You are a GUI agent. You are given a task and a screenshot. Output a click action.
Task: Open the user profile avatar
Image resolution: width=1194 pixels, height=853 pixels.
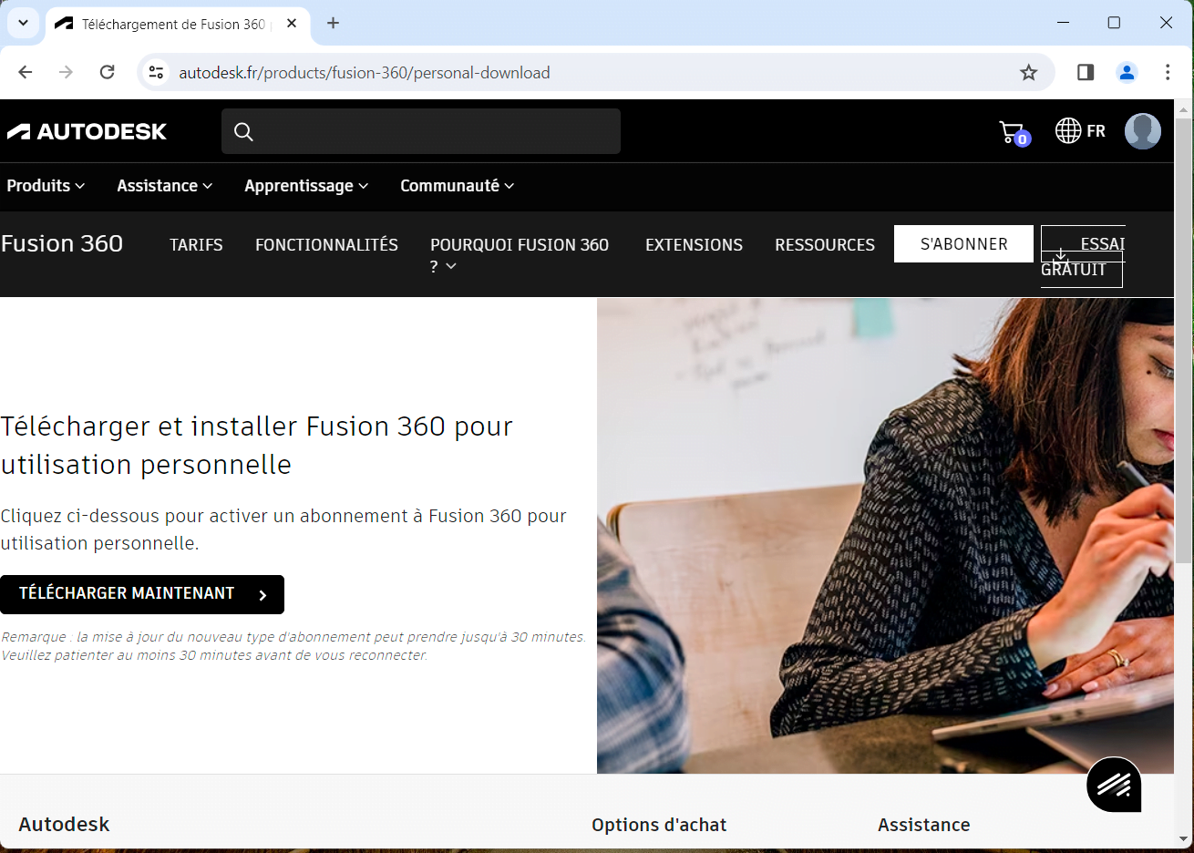[1142, 131]
